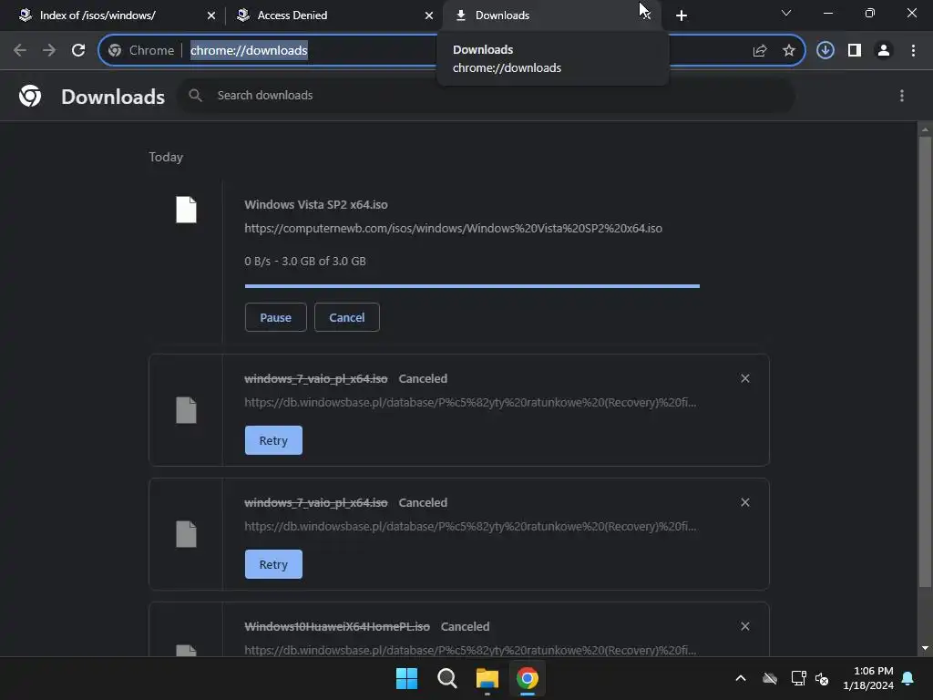The width and height of the screenshot is (933, 700).
Task: Open the network display tray icon
Action: (x=798, y=678)
